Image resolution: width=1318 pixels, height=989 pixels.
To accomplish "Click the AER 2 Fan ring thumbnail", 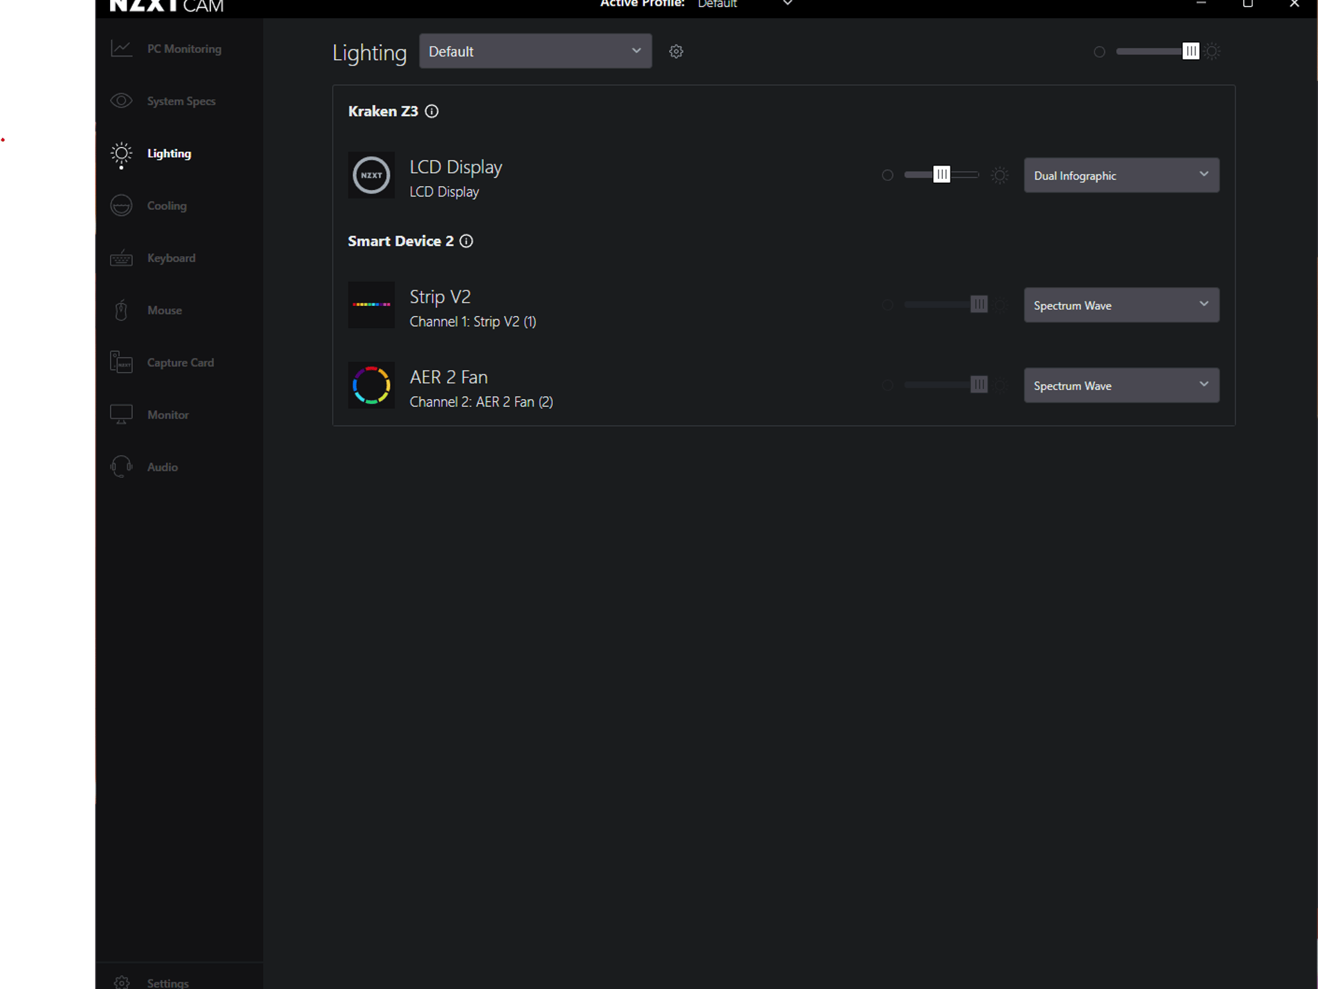I will [371, 385].
